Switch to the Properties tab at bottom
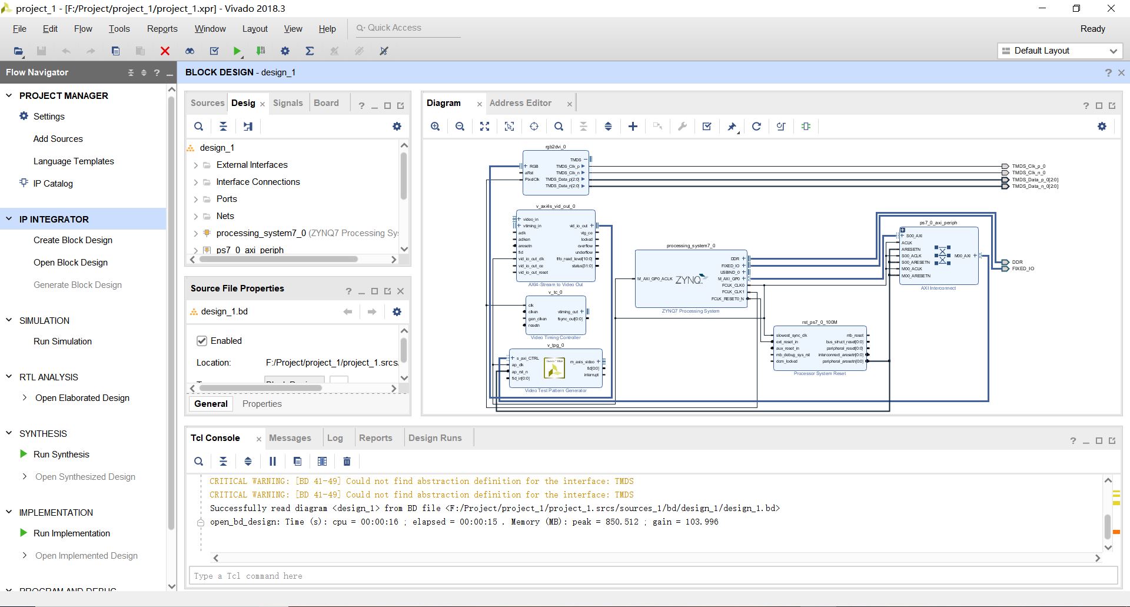The height and width of the screenshot is (607, 1130). click(262, 404)
